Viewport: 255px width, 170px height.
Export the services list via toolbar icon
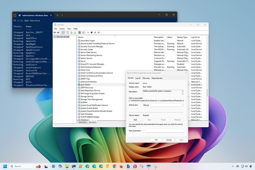pyautogui.click(x=75, y=32)
